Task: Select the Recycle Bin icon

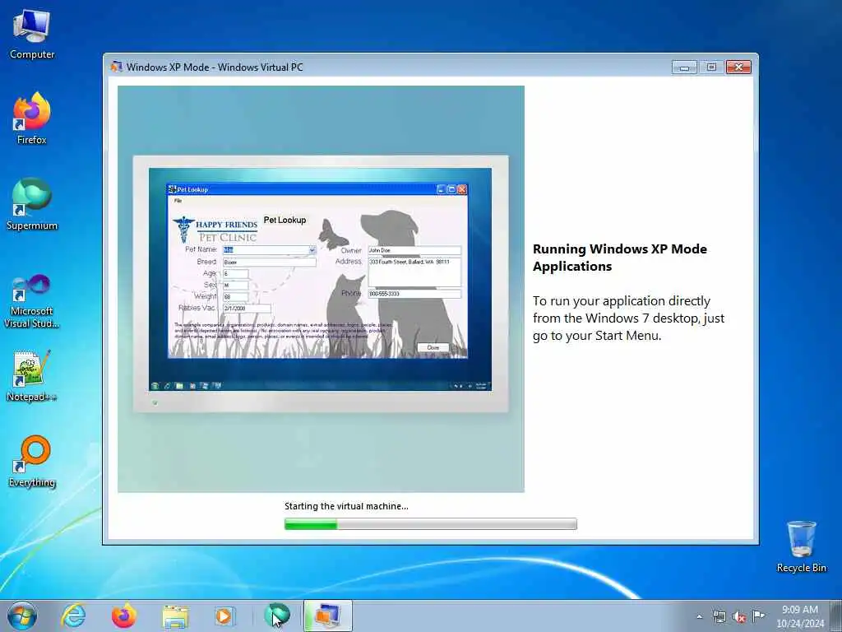Action: point(801,546)
